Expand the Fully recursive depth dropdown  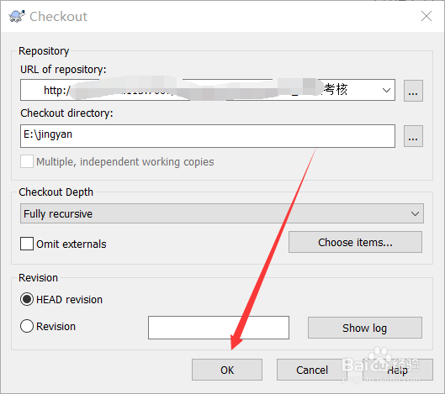tap(222, 213)
